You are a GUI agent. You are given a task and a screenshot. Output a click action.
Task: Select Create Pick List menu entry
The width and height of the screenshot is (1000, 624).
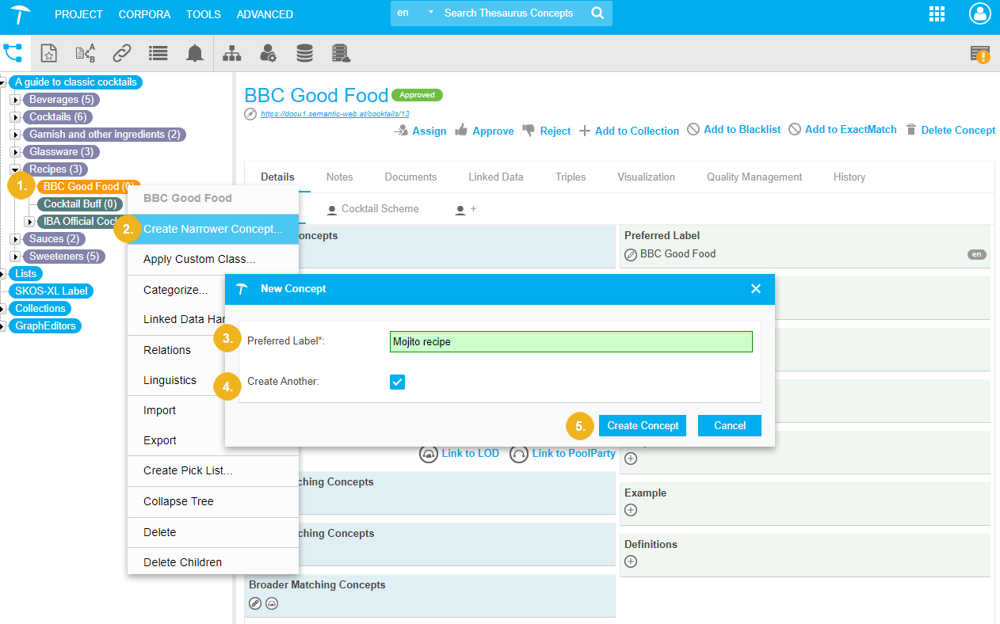click(x=188, y=470)
